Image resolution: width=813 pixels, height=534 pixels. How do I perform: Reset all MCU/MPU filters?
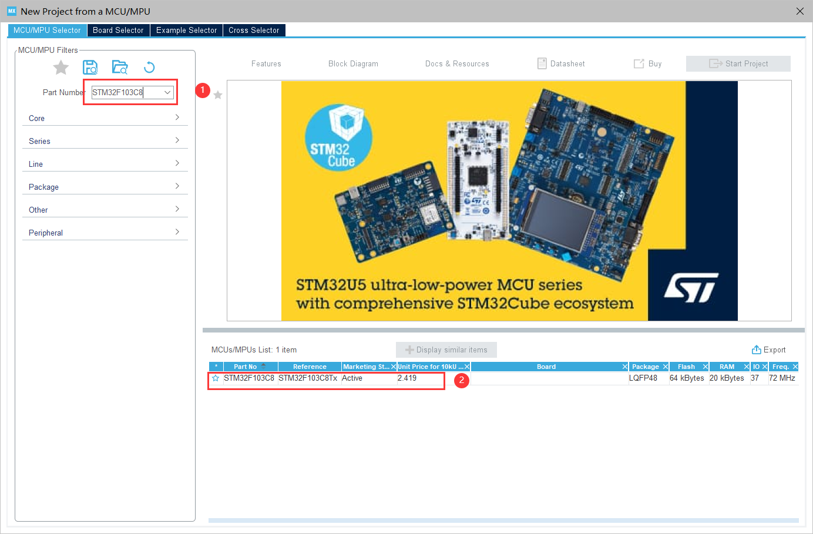149,67
